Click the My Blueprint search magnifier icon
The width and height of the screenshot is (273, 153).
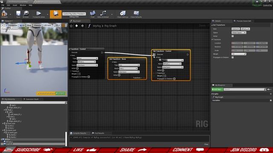tap(265, 89)
